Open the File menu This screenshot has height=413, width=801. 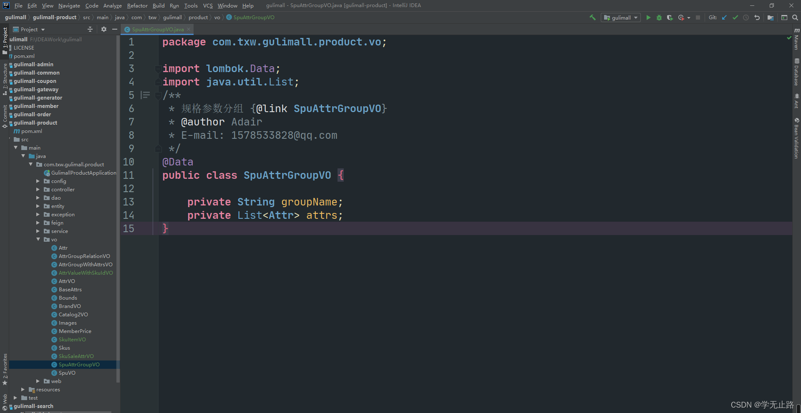coord(18,5)
